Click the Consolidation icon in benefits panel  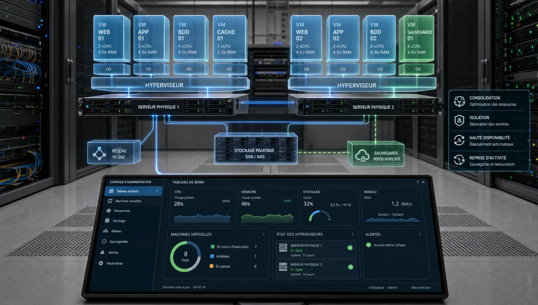(x=460, y=101)
